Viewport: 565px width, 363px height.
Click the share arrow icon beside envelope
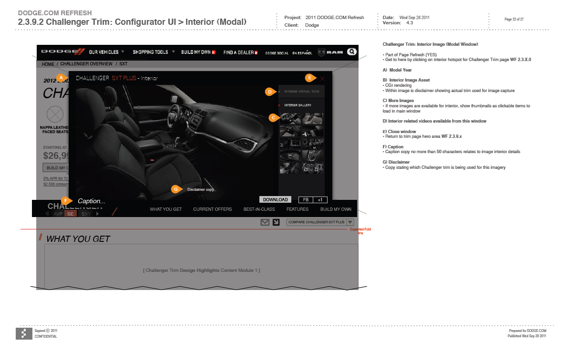[276, 222]
